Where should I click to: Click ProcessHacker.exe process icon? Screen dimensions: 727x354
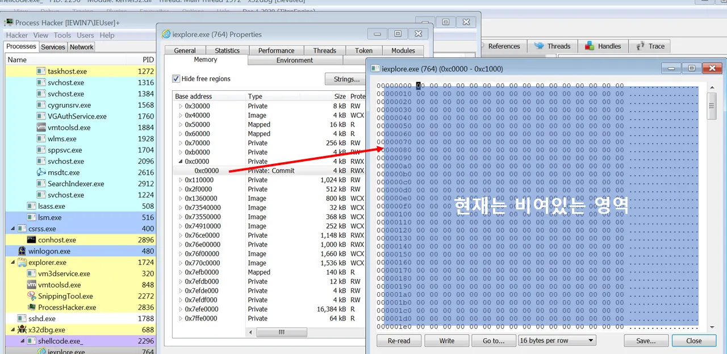tap(31, 307)
